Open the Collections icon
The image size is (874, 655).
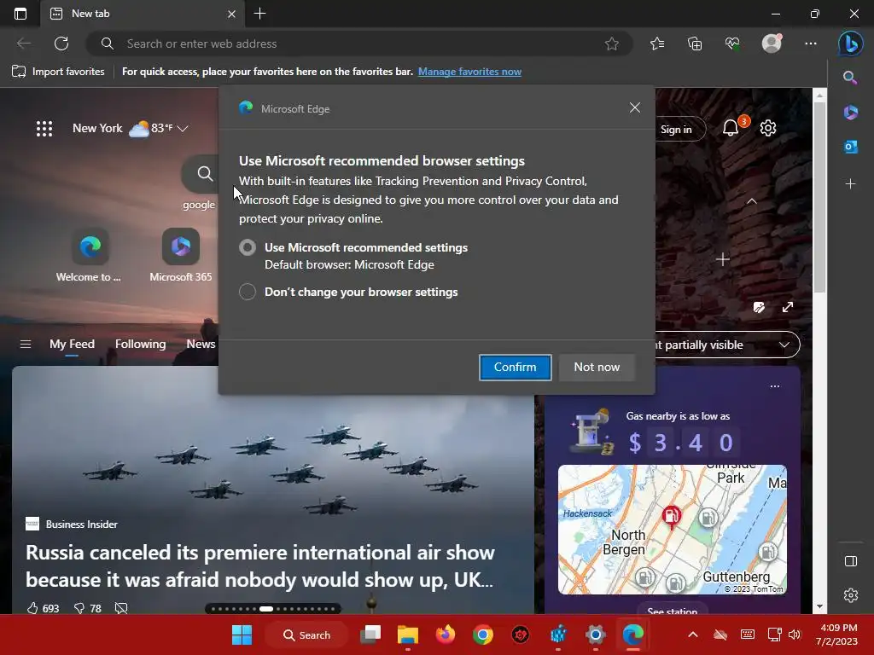[x=695, y=43]
